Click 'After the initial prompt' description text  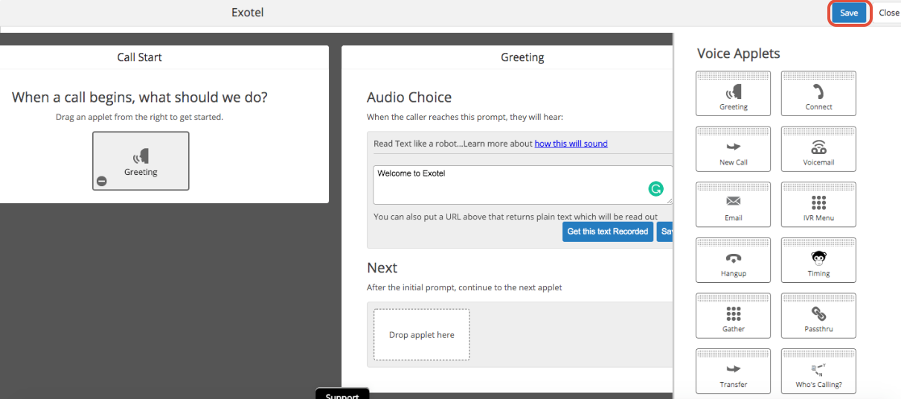point(464,287)
